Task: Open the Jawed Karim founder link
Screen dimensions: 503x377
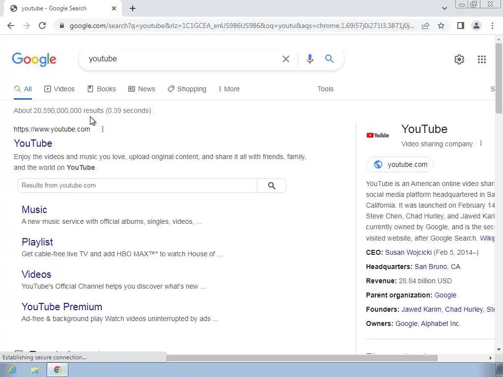Action: pos(421,309)
